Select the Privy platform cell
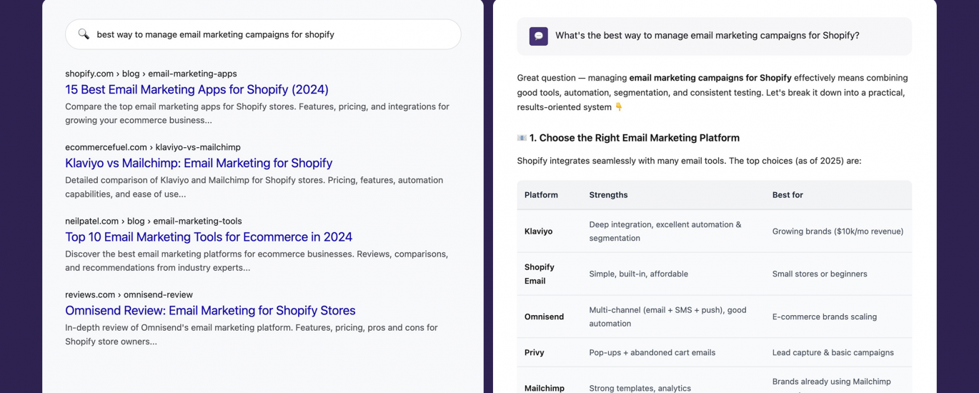The height and width of the screenshot is (393, 979). point(535,352)
